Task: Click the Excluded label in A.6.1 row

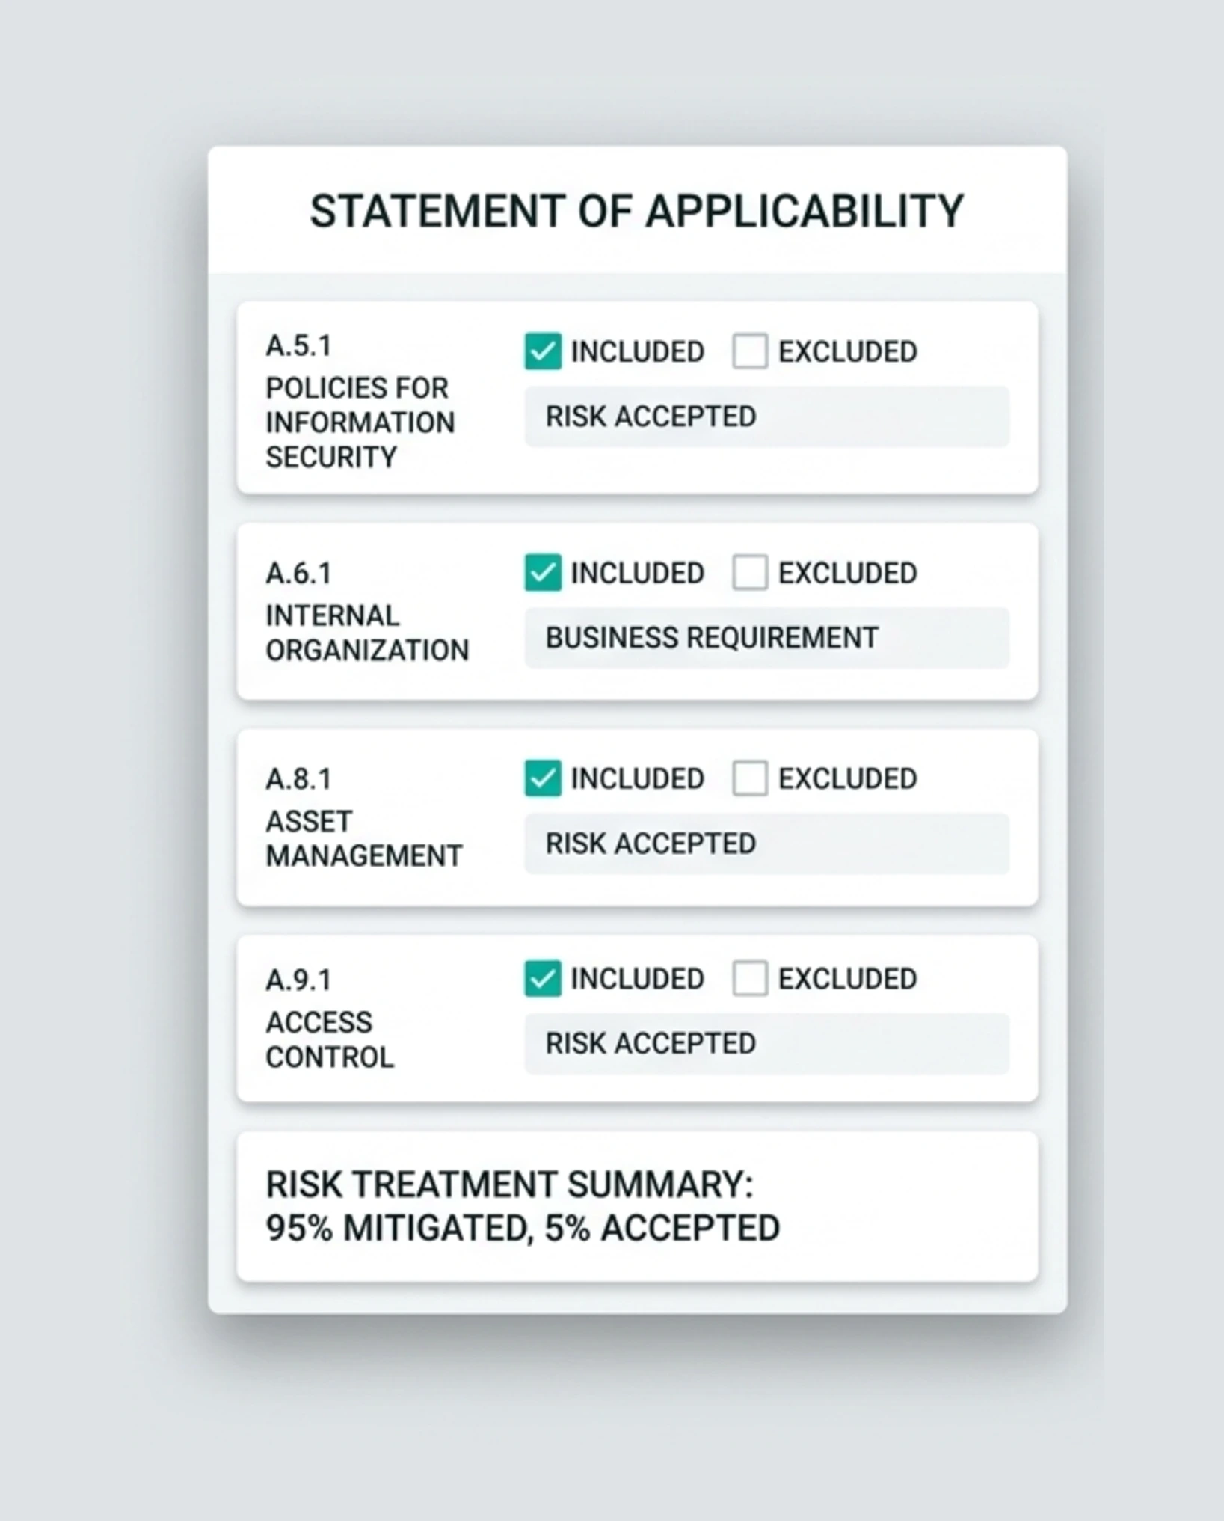Action: click(x=848, y=574)
